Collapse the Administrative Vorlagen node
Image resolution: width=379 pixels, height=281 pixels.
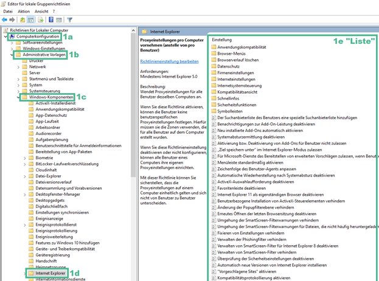tap(13, 55)
